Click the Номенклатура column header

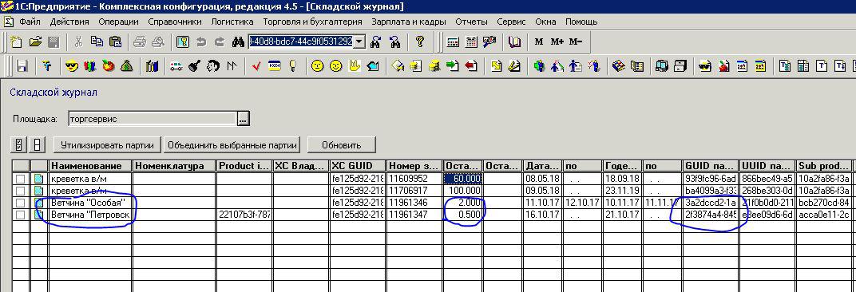tap(174, 166)
